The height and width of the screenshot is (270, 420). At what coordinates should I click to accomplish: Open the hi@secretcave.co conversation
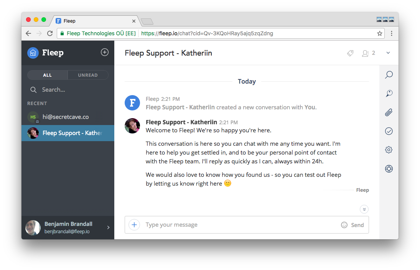point(66,117)
